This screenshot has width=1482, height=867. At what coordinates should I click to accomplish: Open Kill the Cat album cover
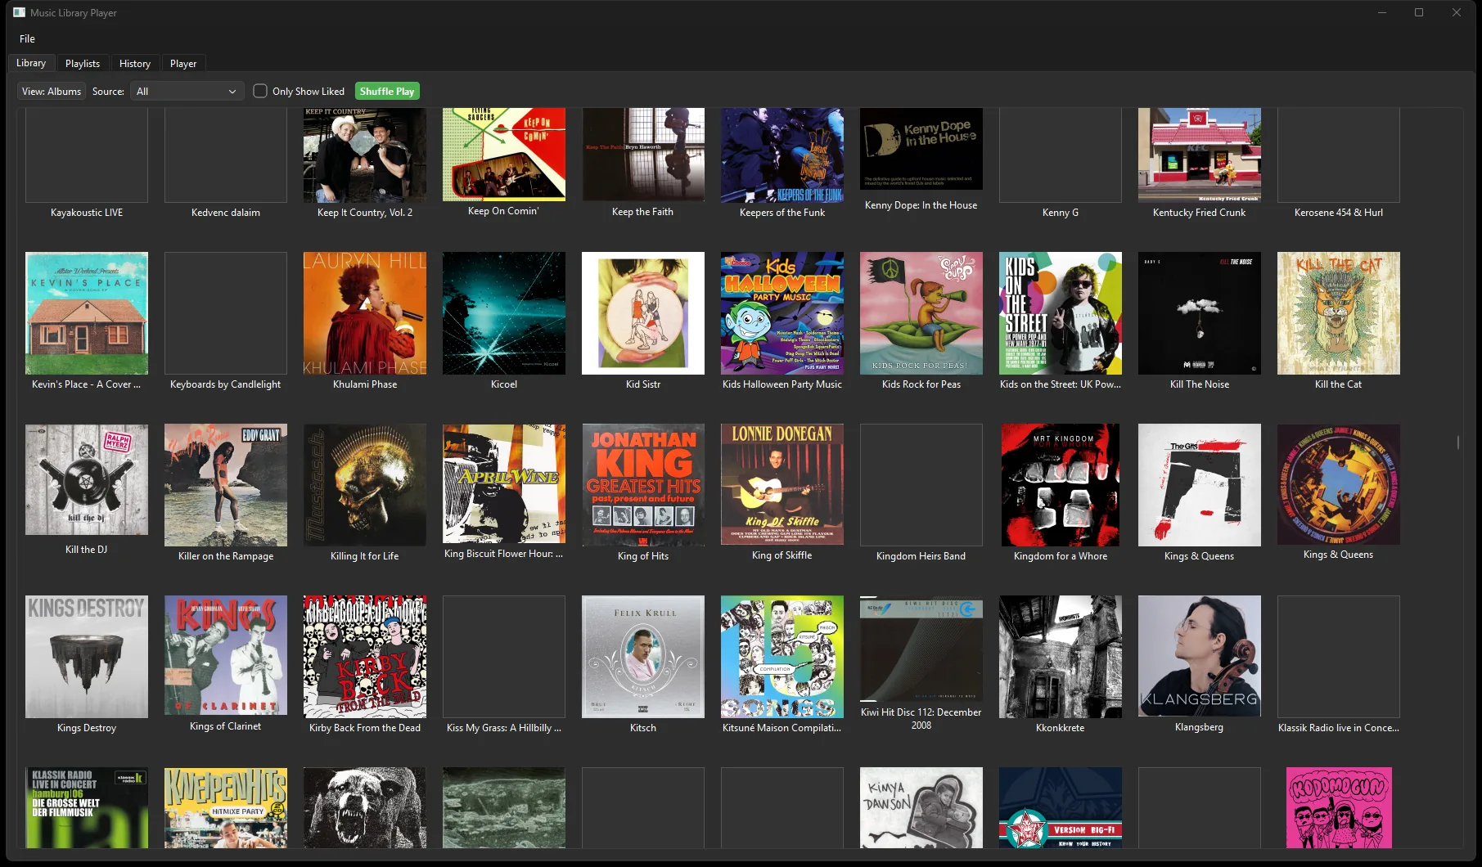click(x=1339, y=313)
